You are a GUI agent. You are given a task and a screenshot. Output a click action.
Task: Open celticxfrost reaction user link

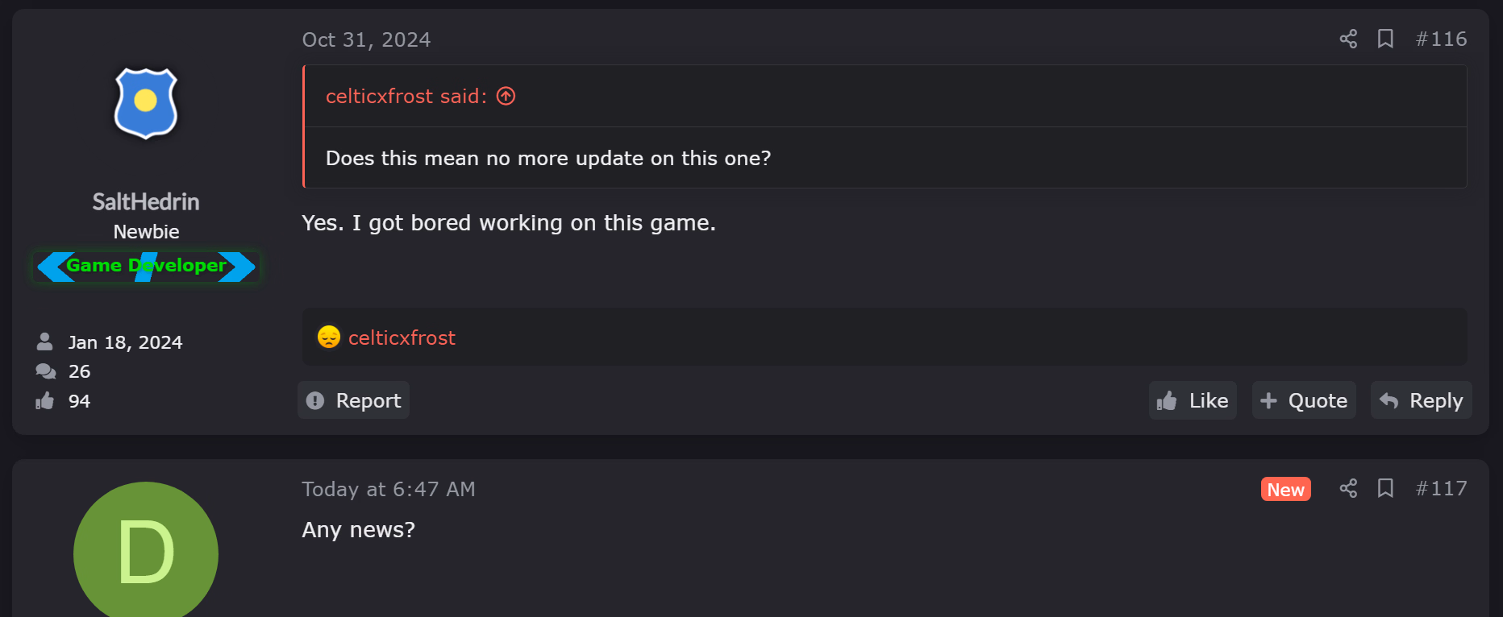[x=402, y=337]
